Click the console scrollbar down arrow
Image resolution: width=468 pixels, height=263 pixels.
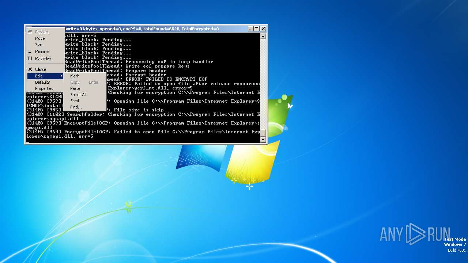tap(263, 140)
